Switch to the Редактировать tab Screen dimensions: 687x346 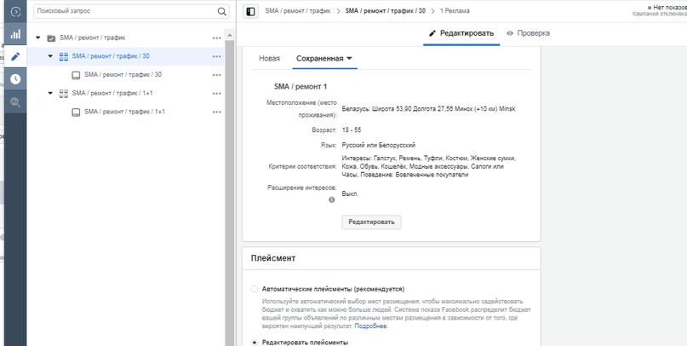coord(461,33)
